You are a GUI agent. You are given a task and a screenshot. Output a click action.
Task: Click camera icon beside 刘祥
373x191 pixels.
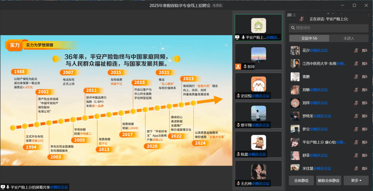click(x=364, y=103)
